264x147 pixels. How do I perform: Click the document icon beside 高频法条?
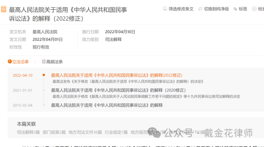pos(44,62)
